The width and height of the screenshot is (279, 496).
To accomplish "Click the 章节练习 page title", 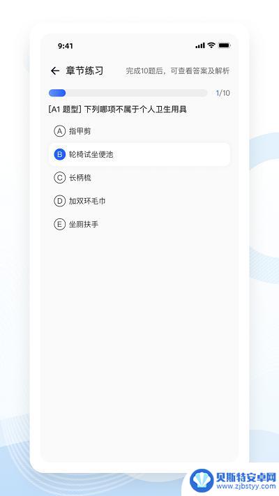I will click(x=84, y=71).
